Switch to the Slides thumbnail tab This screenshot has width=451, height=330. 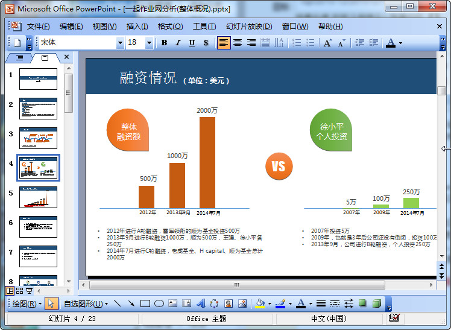point(45,58)
